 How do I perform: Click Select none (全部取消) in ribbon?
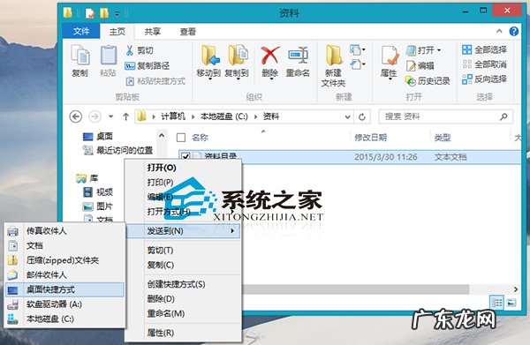point(484,64)
